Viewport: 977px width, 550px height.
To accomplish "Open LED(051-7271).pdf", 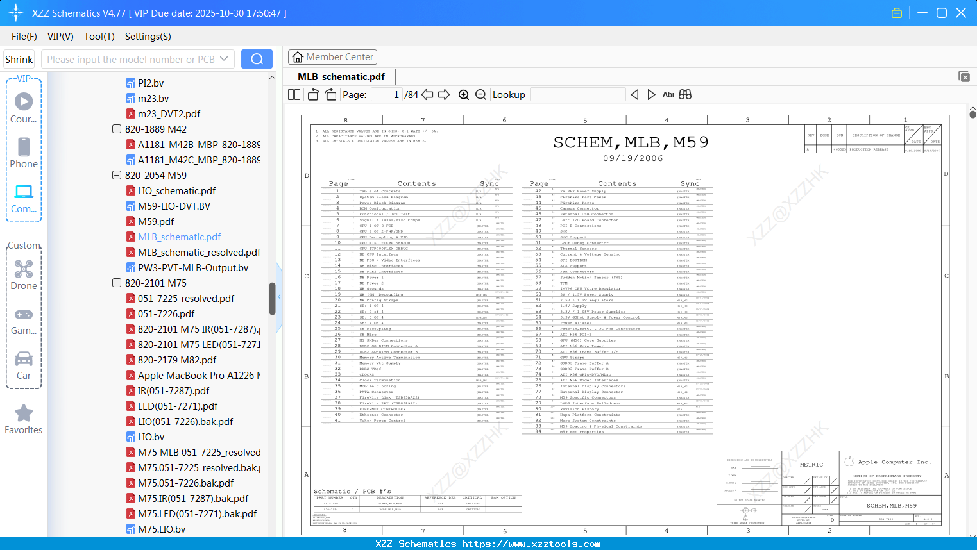I will click(x=172, y=406).
